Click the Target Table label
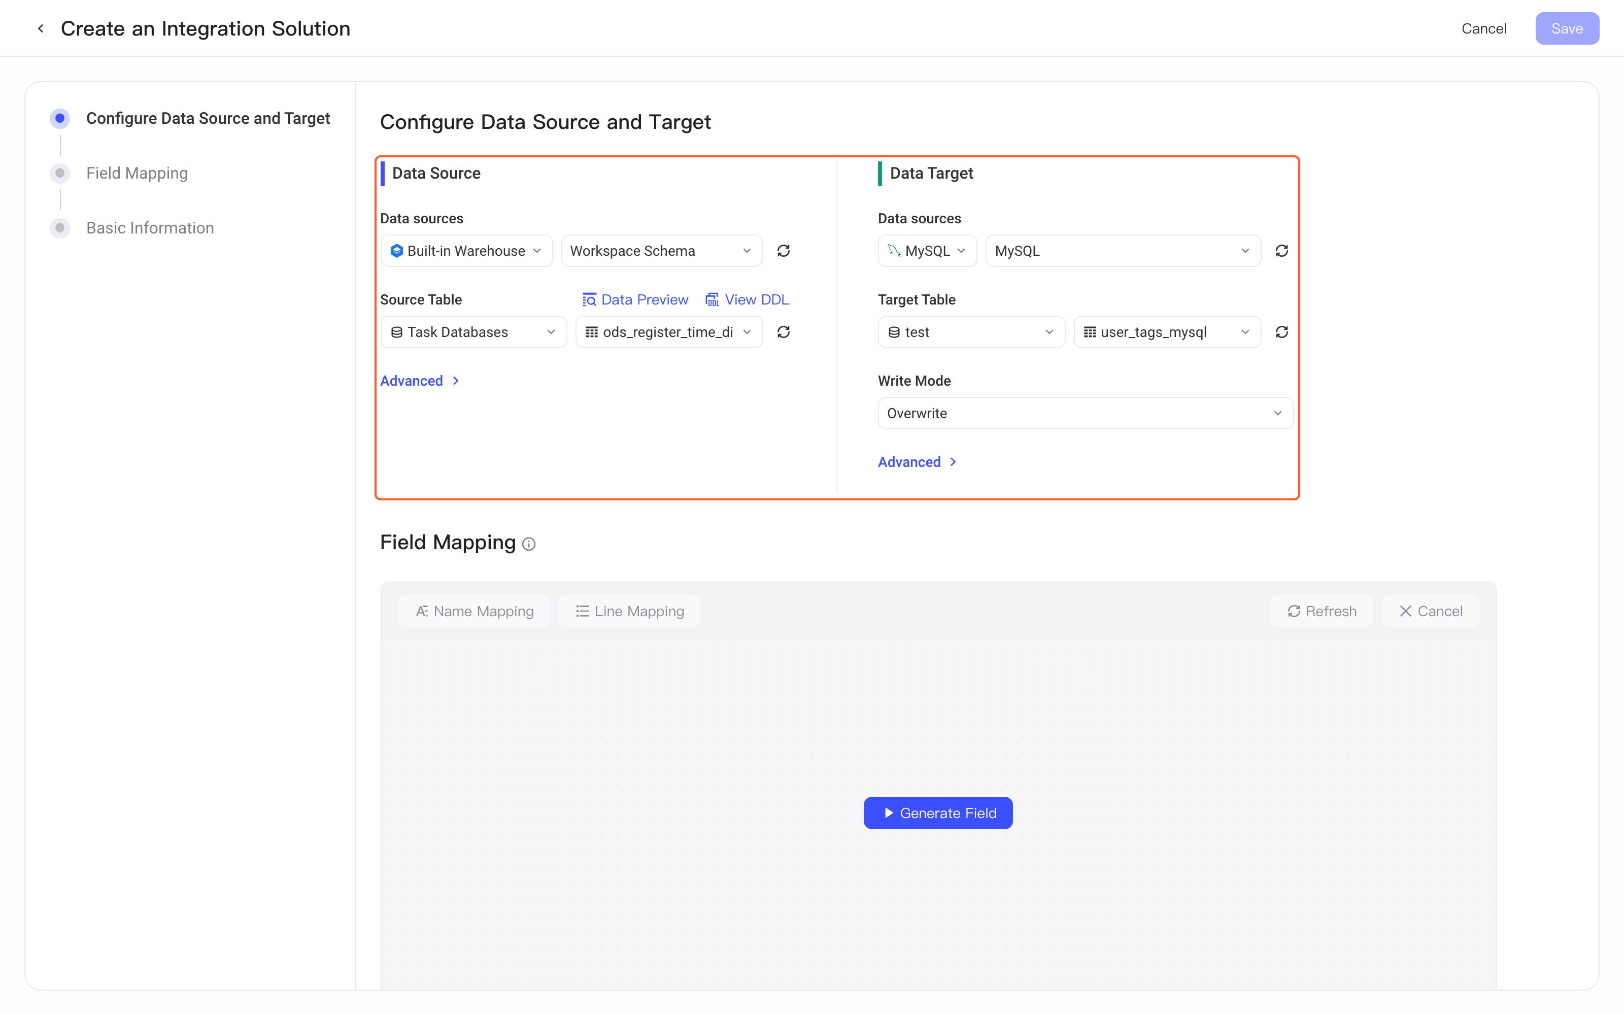The height and width of the screenshot is (1015, 1624). tap(917, 299)
